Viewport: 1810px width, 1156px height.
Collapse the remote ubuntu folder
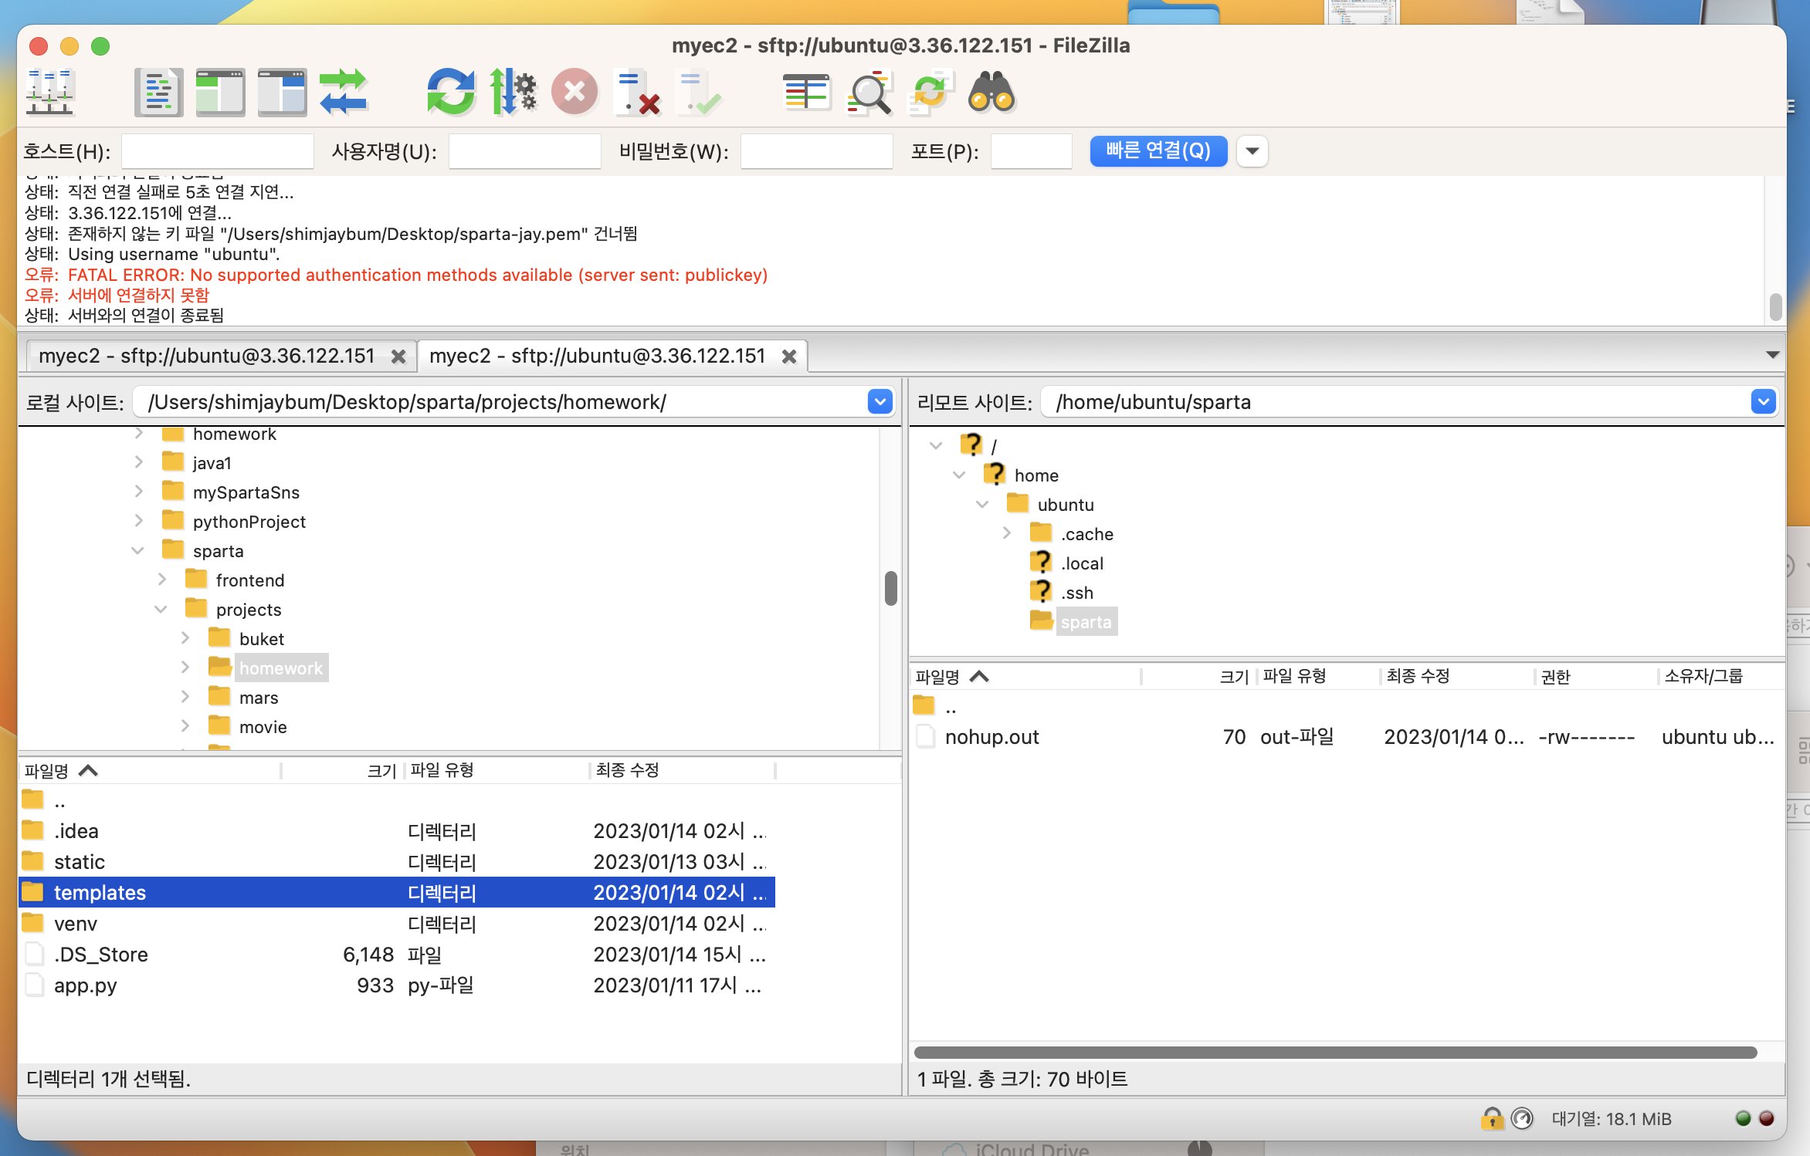tap(982, 504)
